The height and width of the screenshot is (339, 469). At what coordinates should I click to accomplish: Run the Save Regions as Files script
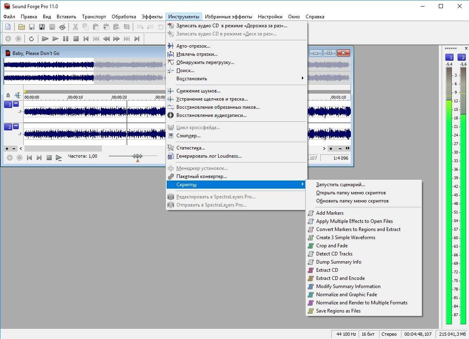pos(364,311)
